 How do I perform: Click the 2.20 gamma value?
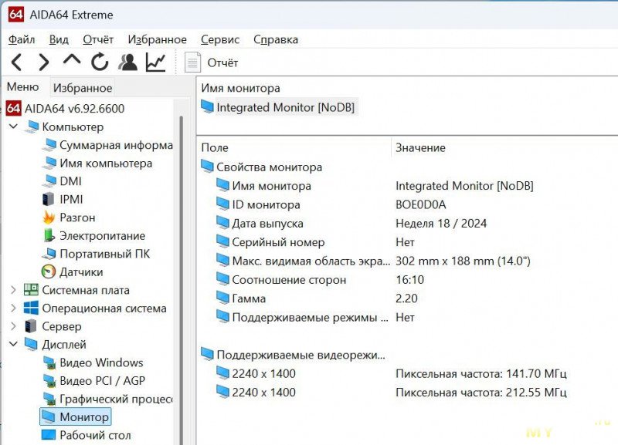(x=406, y=298)
